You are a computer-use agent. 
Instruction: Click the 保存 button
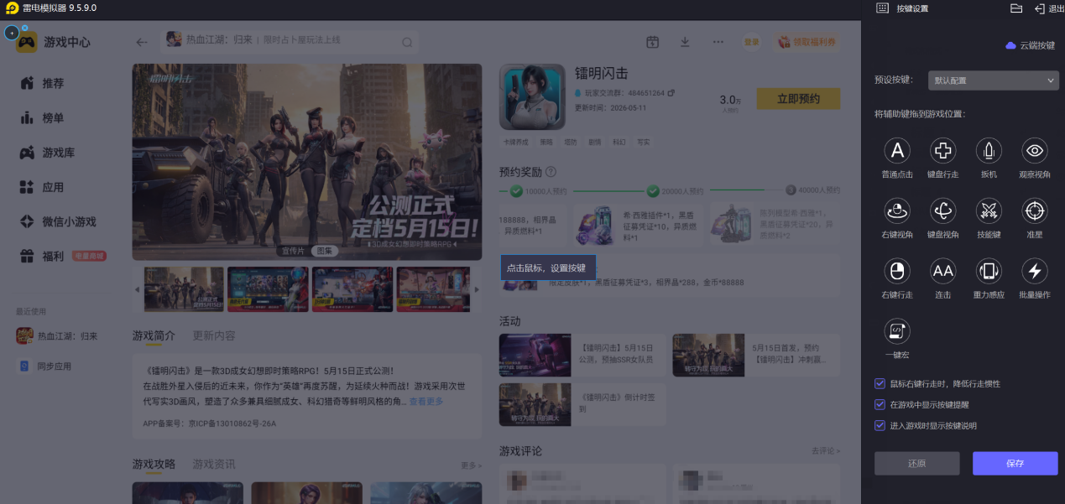pos(1015,463)
